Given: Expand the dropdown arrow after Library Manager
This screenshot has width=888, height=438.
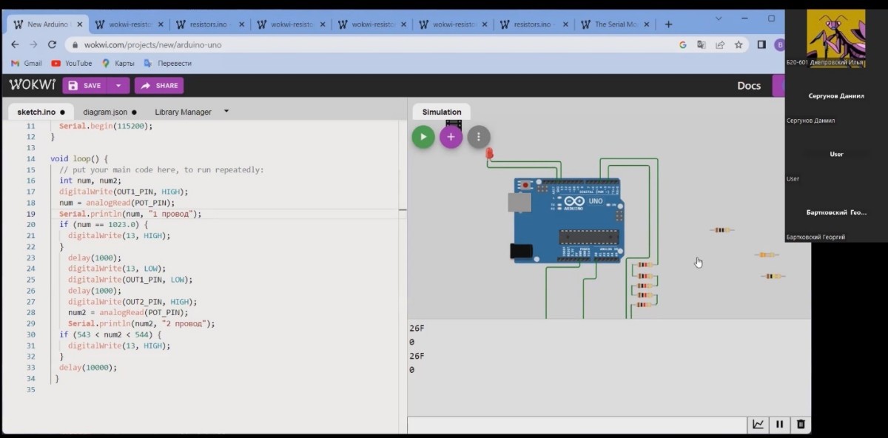Looking at the screenshot, I should [226, 112].
